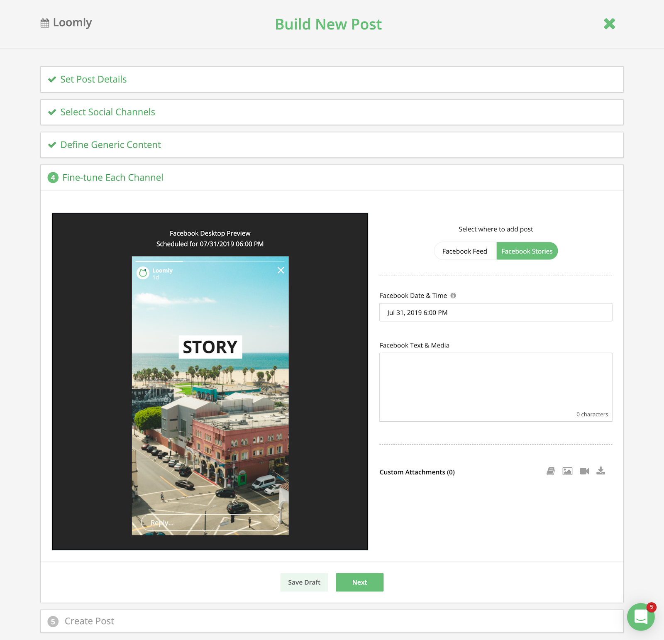
Task: Select Facebook Stories as post destination
Action: point(527,251)
